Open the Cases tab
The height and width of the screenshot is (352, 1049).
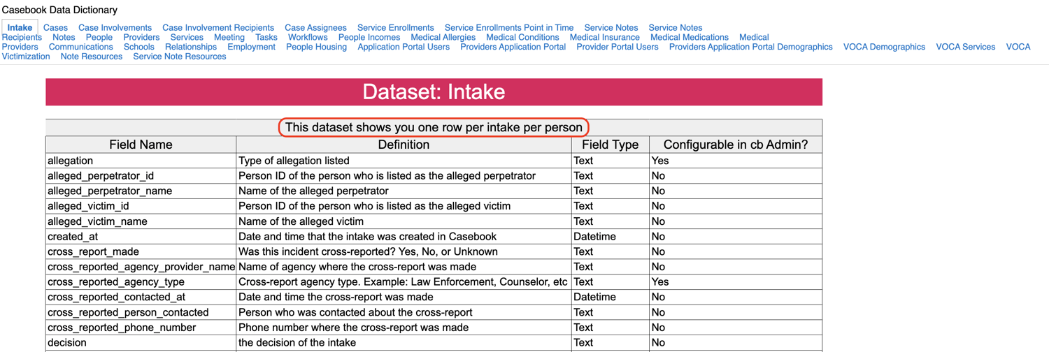[55, 28]
